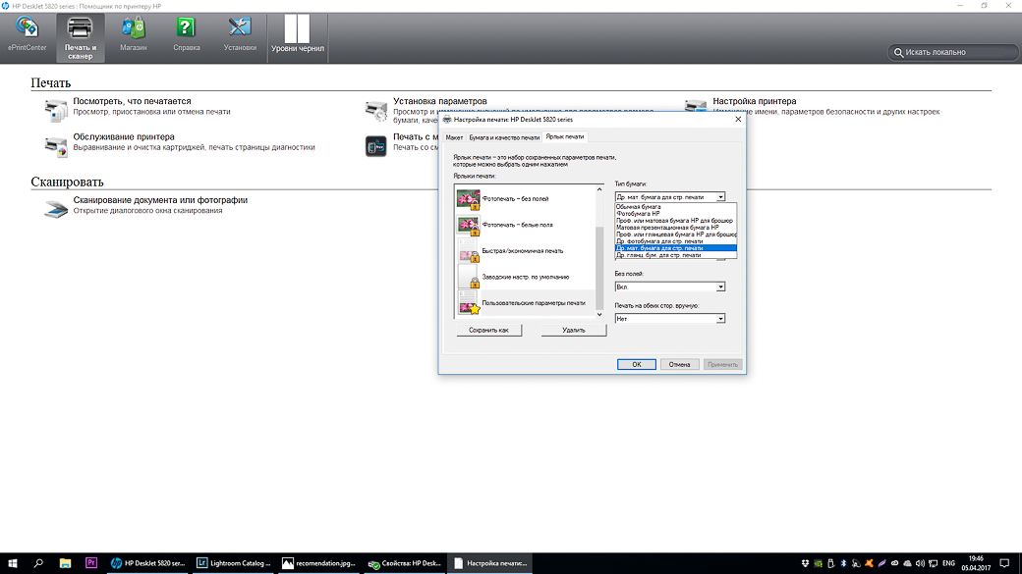Click the scanner icon under Сканировать
Viewport: 1022px width, 574px height.
click(x=55, y=208)
